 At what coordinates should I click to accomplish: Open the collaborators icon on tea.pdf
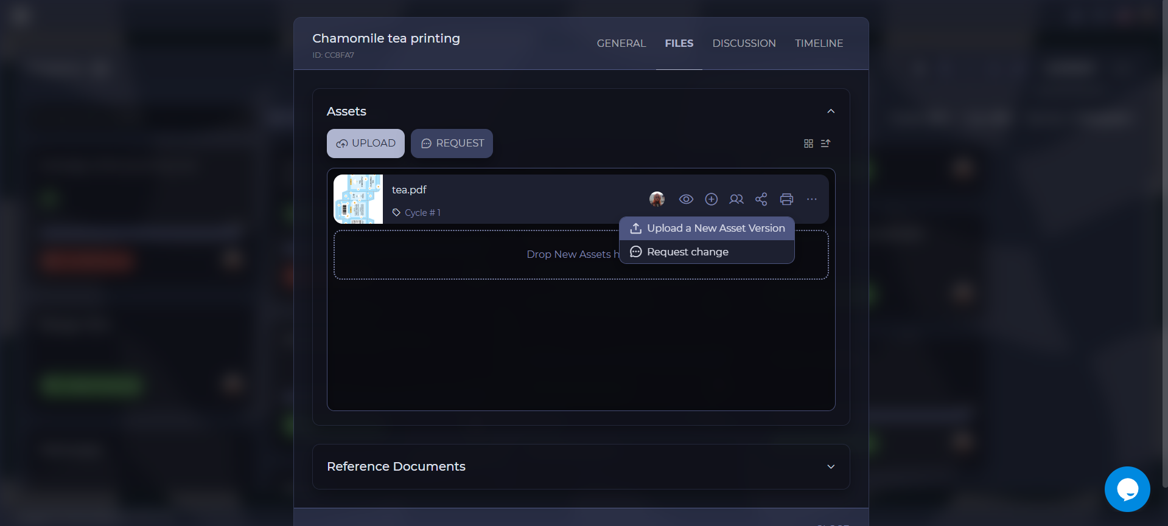[x=736, y=199]
